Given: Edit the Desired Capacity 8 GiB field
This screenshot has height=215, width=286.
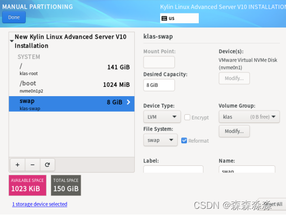Looking at the screenshot, I should [x=159, y=85].
